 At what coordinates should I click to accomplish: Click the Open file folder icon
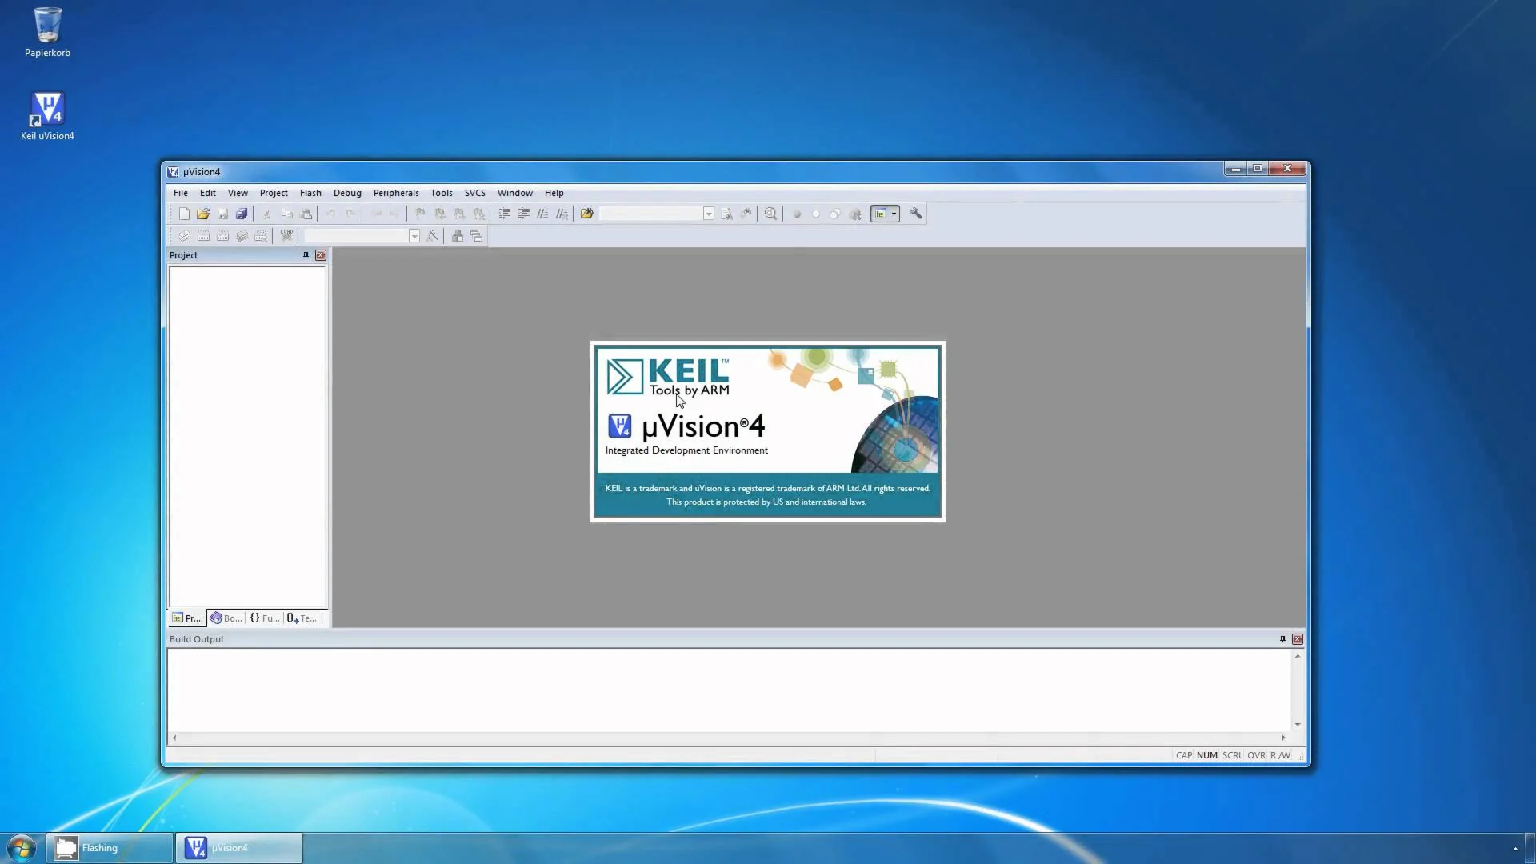203,214
